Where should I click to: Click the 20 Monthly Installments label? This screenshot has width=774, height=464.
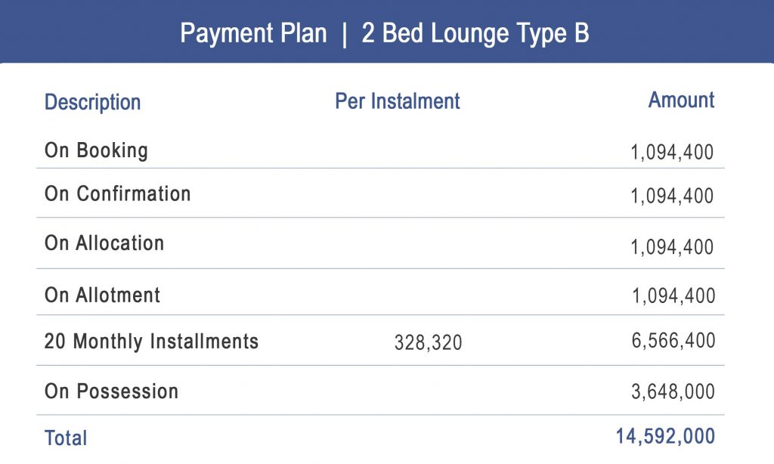[151, 342]
